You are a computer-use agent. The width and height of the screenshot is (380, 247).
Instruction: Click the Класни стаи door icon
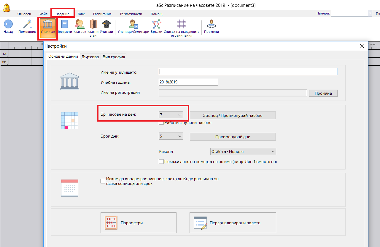(93, 24)
